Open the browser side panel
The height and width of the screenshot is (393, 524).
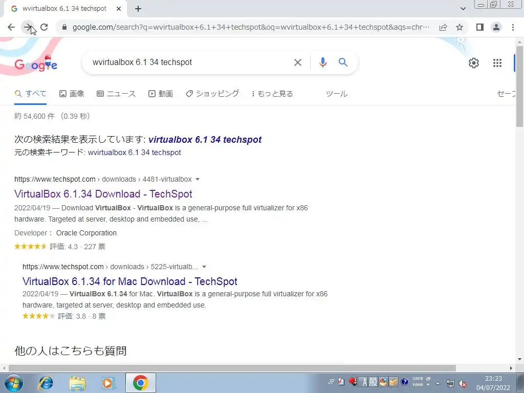click(480, 27)
